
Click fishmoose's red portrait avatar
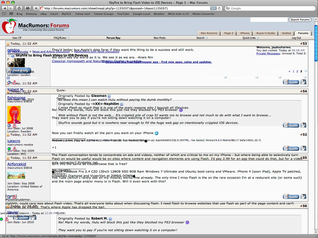click(x=14, y=115)
